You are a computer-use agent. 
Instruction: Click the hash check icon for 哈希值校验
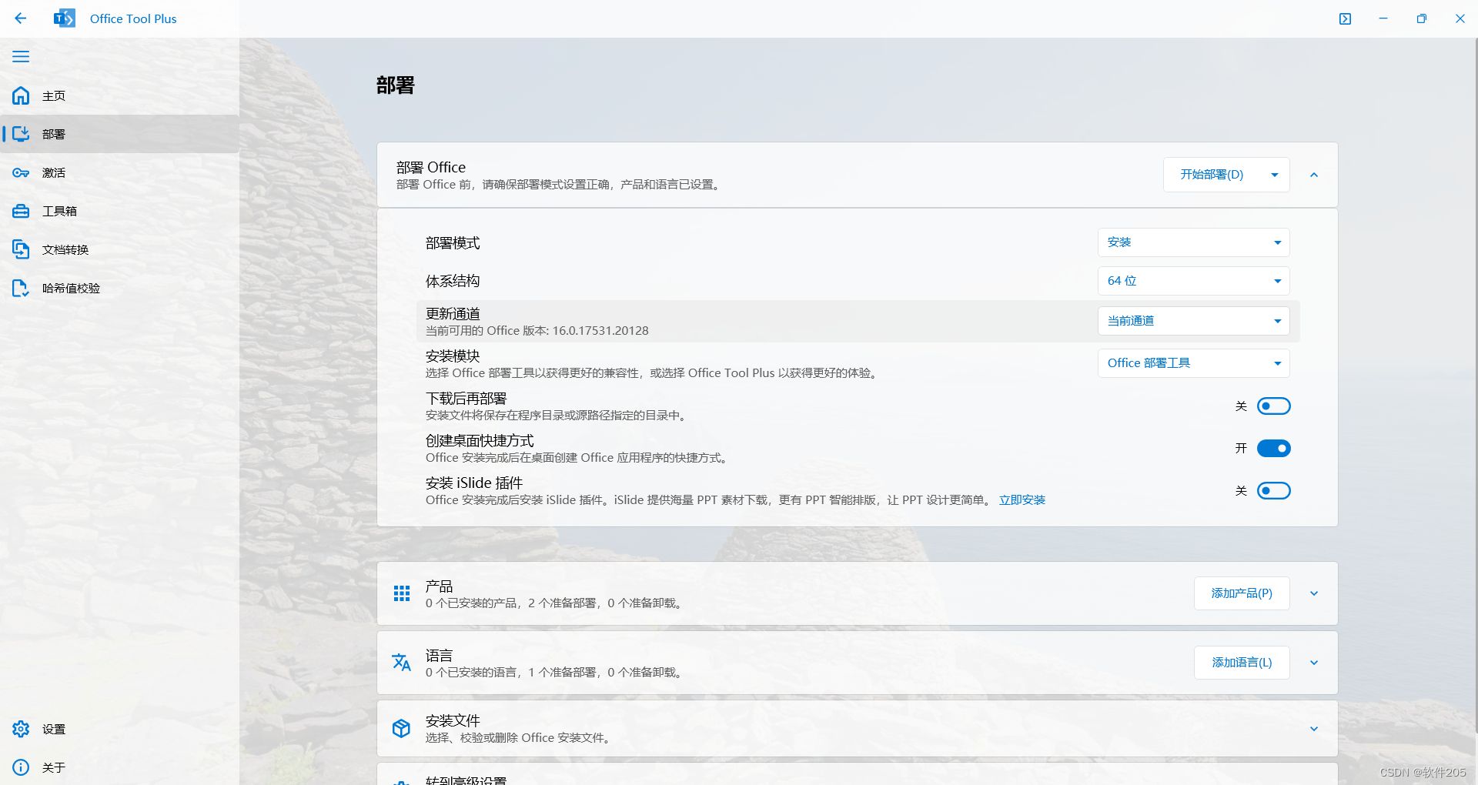pos(21,288)
